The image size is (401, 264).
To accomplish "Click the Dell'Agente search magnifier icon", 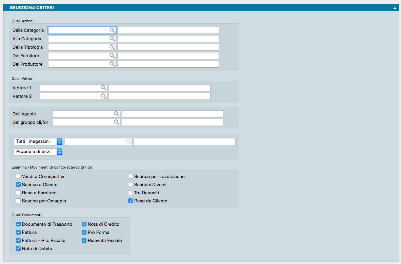I will (x=116, y=114).
